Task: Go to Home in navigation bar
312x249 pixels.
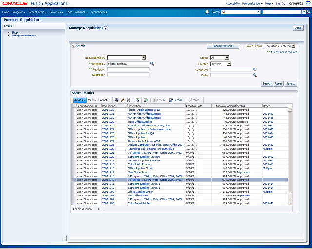Action: tap(6, 12)
